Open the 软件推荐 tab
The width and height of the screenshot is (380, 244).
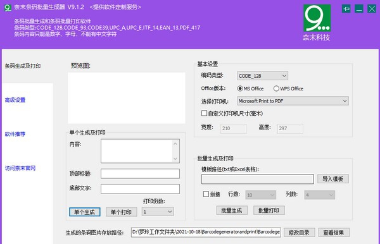[15, 134]
